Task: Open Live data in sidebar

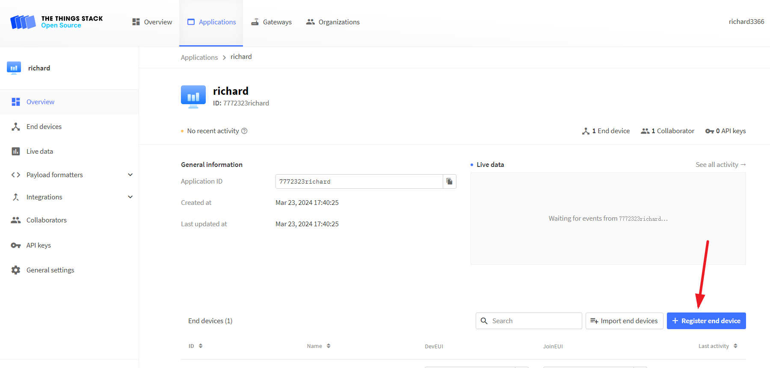Action: pos(40,152)
